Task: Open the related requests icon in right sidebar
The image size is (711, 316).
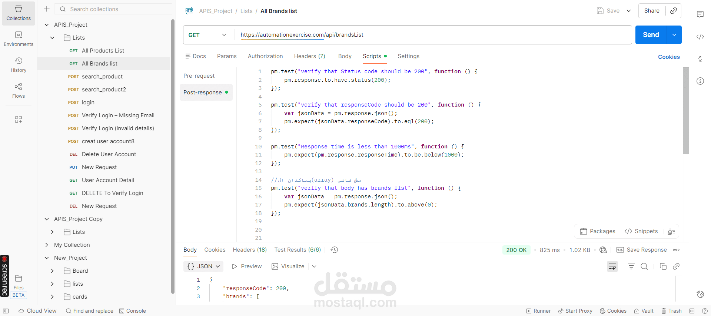Action: 700,59
